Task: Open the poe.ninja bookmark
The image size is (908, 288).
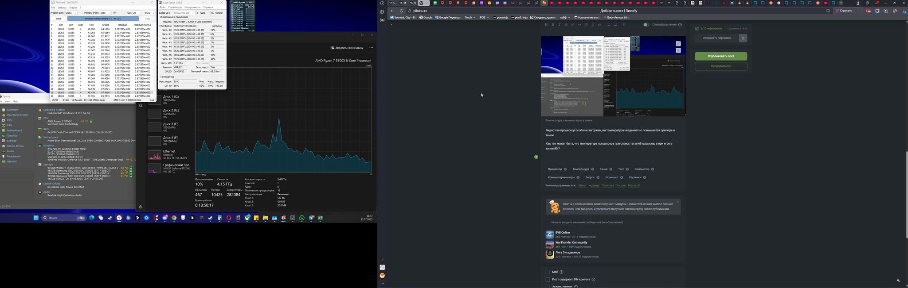Action: tap(500, 18)
